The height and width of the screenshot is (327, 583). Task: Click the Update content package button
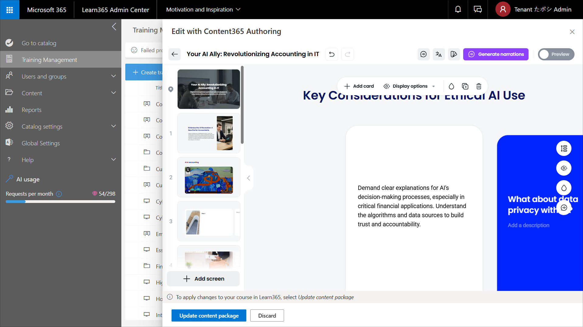click(209, 315)
